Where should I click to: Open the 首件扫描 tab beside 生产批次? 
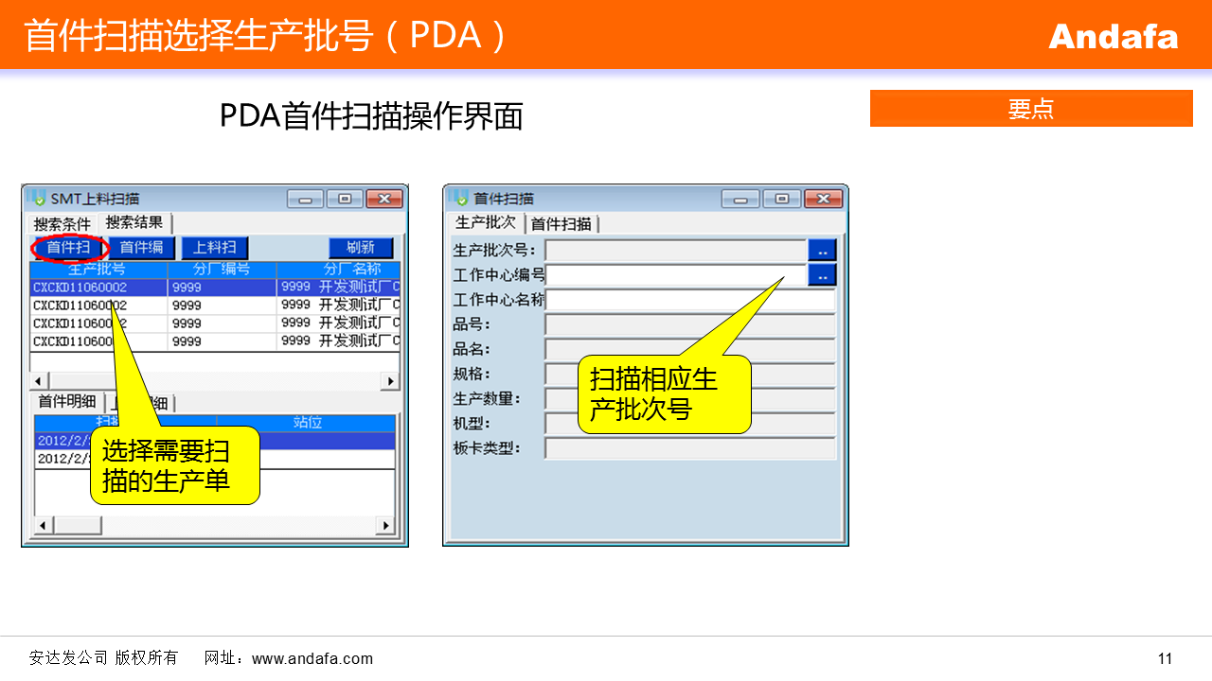(x=561, y=224)
